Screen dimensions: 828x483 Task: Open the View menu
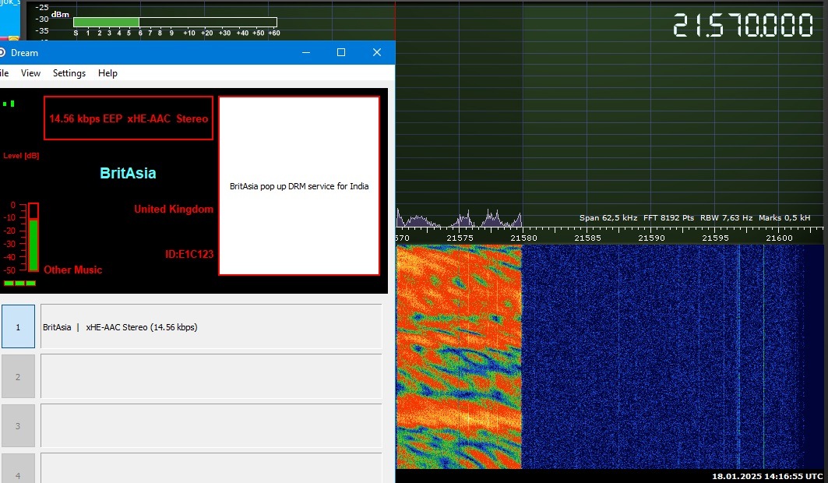tap(30, 73)
